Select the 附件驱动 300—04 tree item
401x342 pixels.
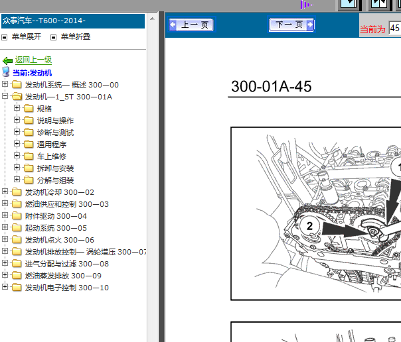pyautogui.click(x=56, y=216)
